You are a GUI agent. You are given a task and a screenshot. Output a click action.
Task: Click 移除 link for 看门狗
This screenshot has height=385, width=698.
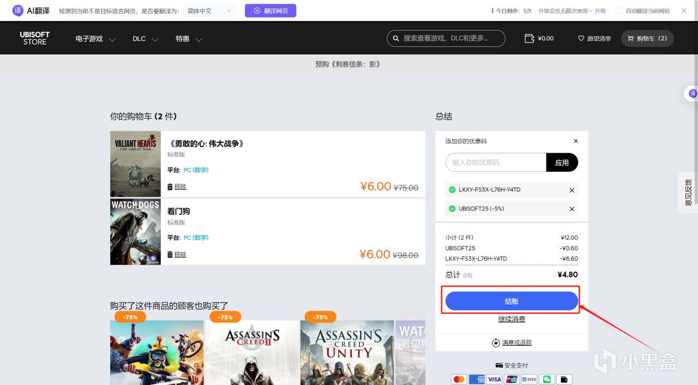pos(180,255)
